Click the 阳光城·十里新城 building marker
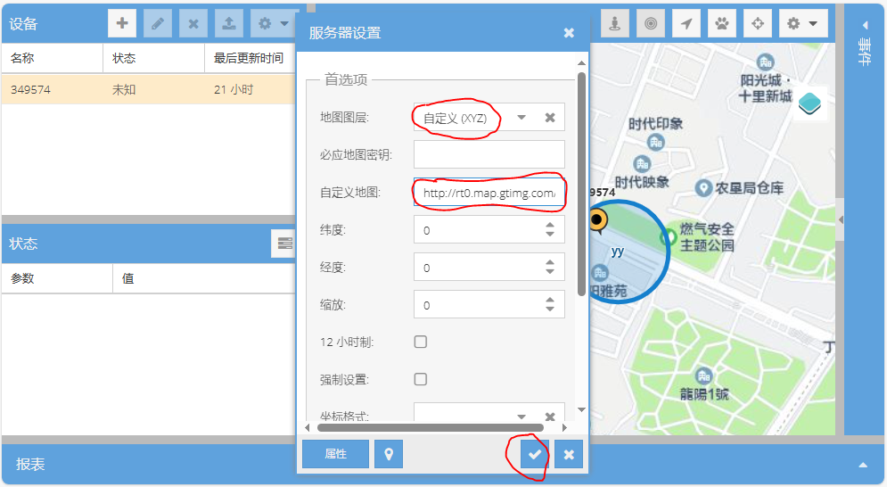 (x=765, y=62)
